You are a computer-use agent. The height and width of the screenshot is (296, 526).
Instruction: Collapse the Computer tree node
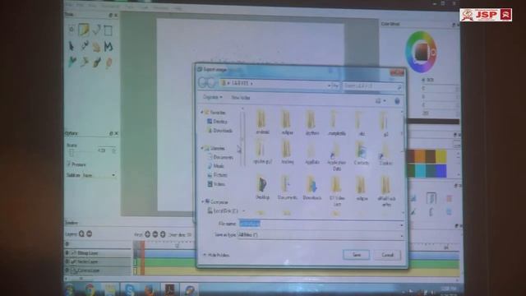point(203,201)
